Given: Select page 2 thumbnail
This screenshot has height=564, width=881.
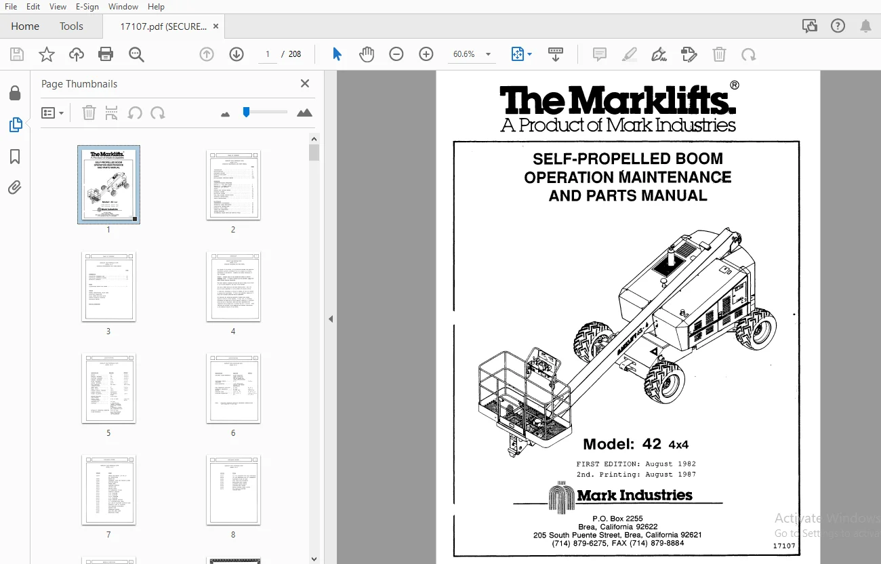Looking at the screenshot, I should (233, 185).
